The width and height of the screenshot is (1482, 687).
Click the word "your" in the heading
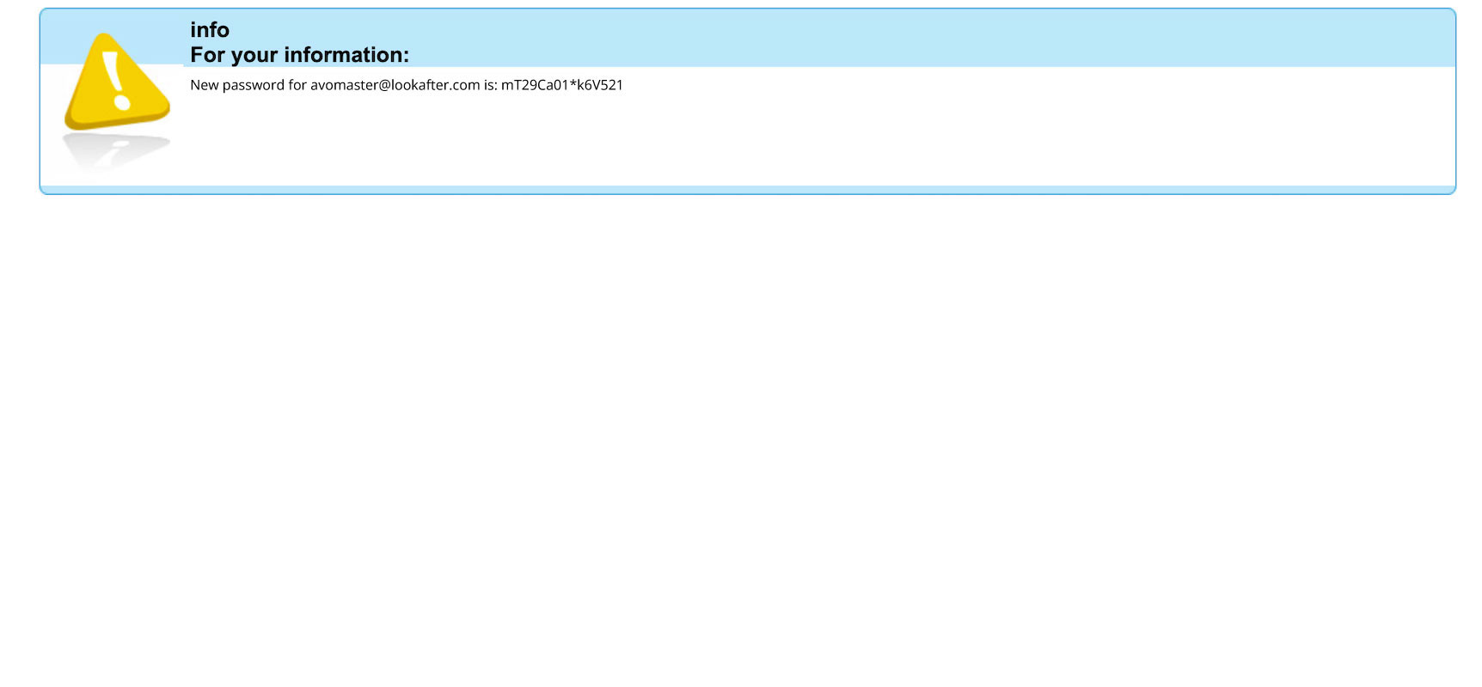click(254, 55)
